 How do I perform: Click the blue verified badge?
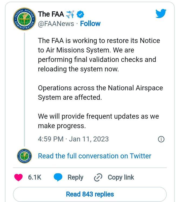[80, 14]
